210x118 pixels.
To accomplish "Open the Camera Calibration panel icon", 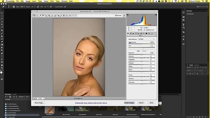I will tap(146, 33).
